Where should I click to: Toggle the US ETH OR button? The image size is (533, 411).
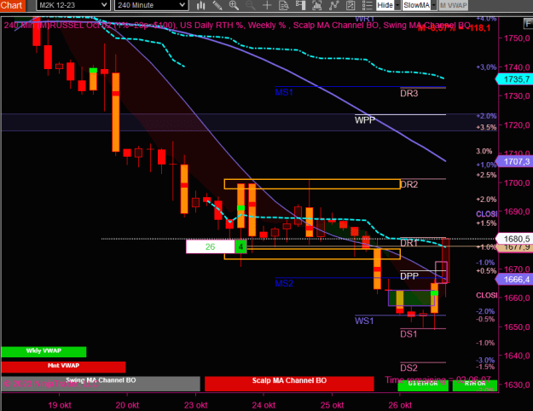(423, 385)
